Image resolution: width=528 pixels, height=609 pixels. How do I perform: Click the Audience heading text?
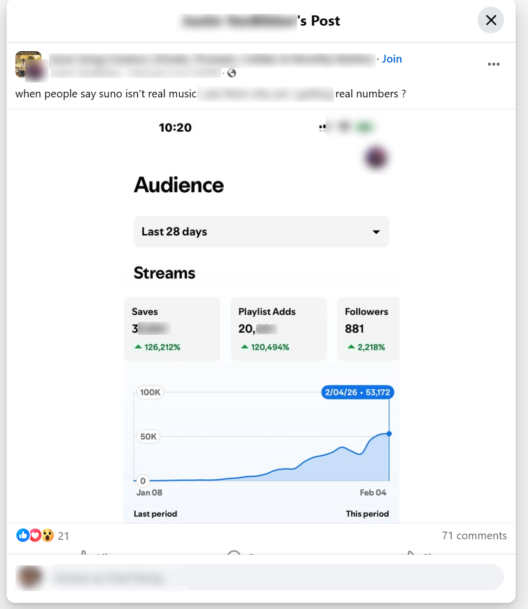[179, 185]
